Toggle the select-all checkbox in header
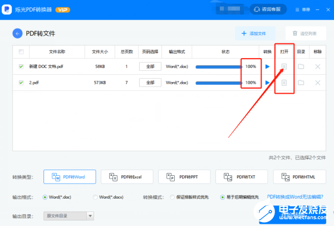 (21, 52)
